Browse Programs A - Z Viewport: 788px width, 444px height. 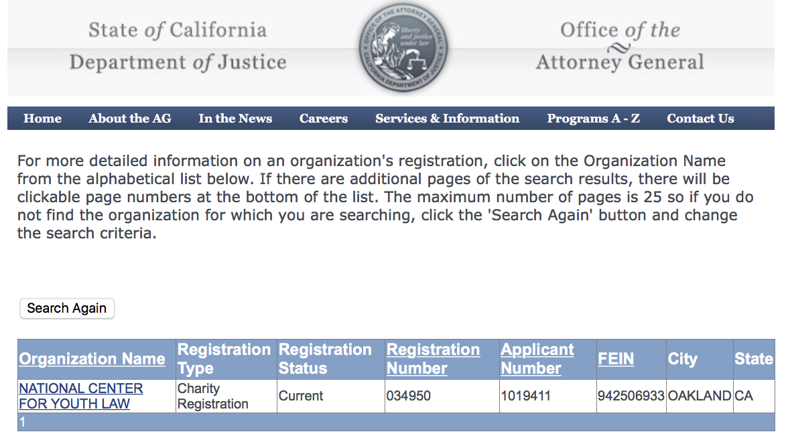tap(593, 119)
